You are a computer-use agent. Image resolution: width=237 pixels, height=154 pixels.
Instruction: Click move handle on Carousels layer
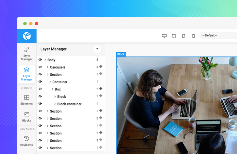point(101,67)
